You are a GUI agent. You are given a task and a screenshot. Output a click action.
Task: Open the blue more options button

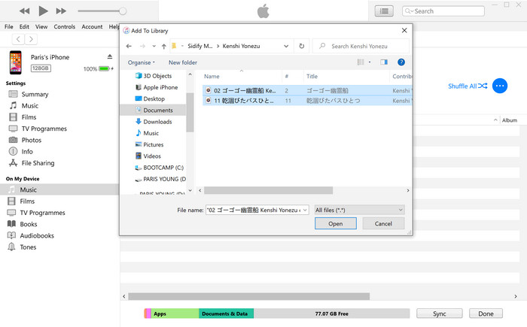(500, 86)
